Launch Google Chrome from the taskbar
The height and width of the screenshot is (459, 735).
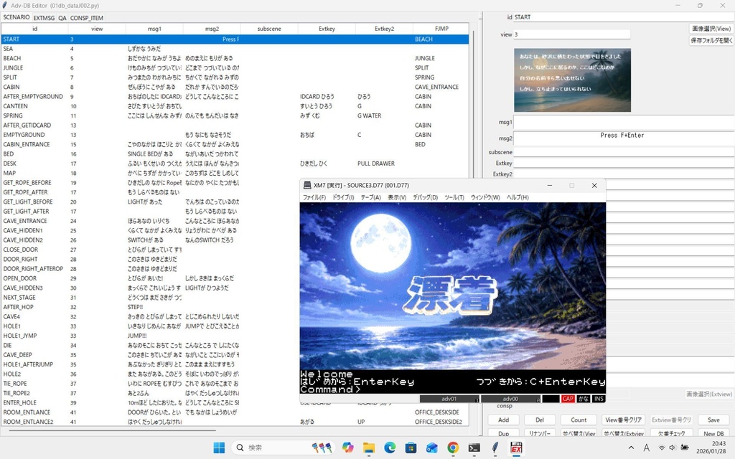[x=453, y=448]
